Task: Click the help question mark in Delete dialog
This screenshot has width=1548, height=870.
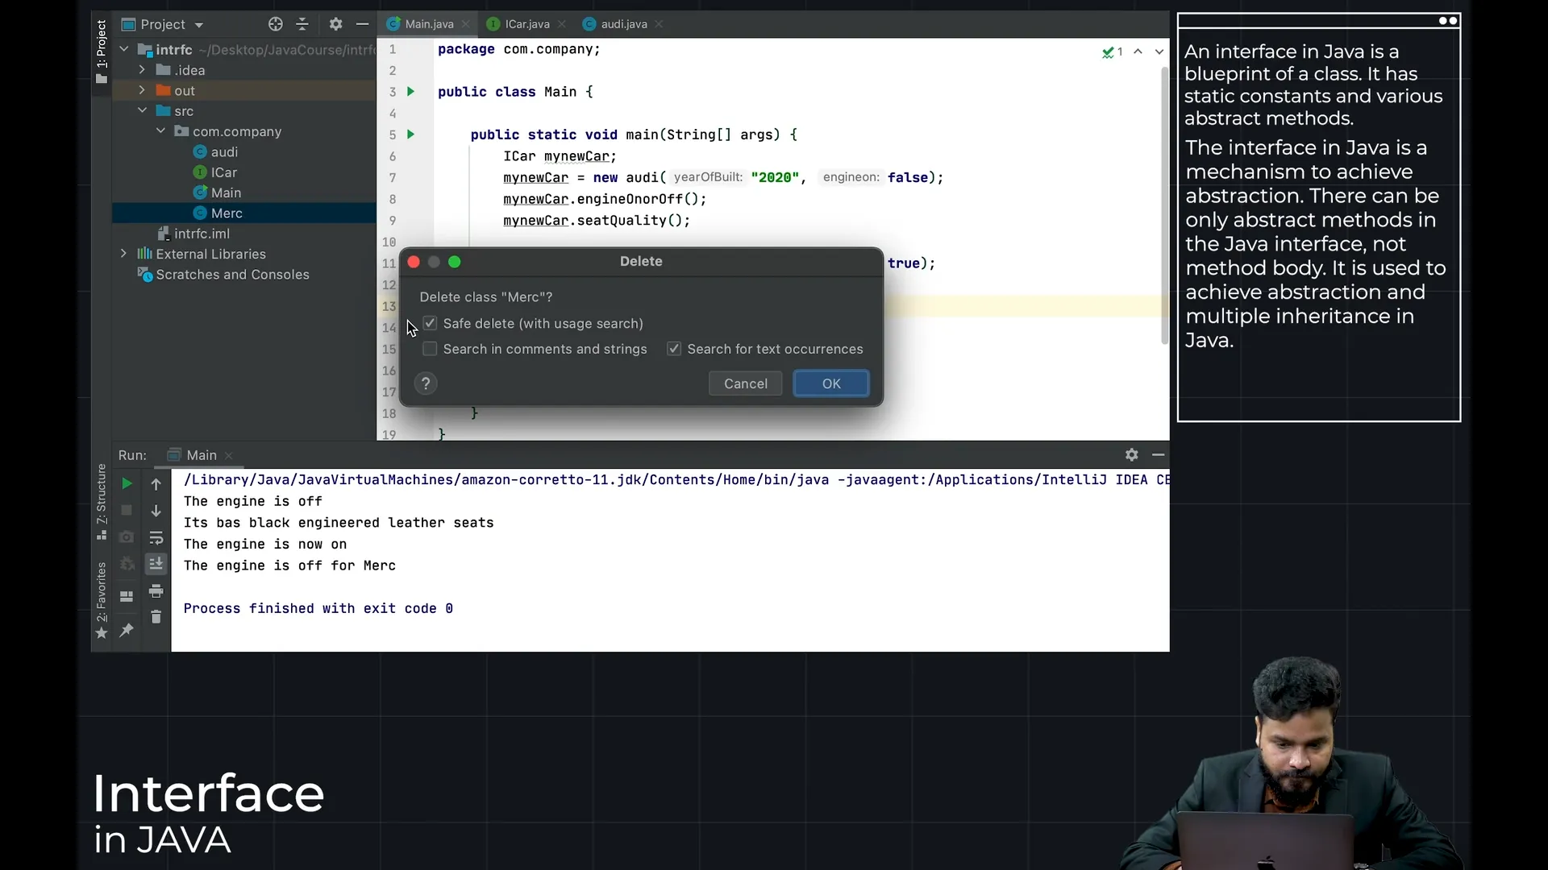Action: click(x=426, y=384)
